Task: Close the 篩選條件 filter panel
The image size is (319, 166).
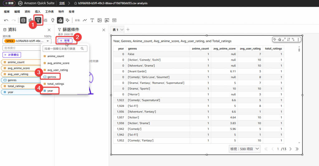Action: pyautogui.click(x=104, y=30)
